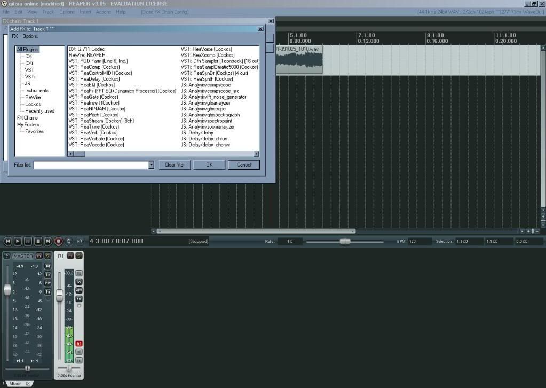Go to project start transport button

pos(7,241)
